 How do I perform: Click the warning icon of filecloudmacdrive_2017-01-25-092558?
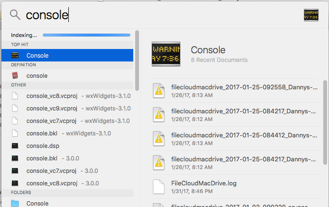(159, 91)
